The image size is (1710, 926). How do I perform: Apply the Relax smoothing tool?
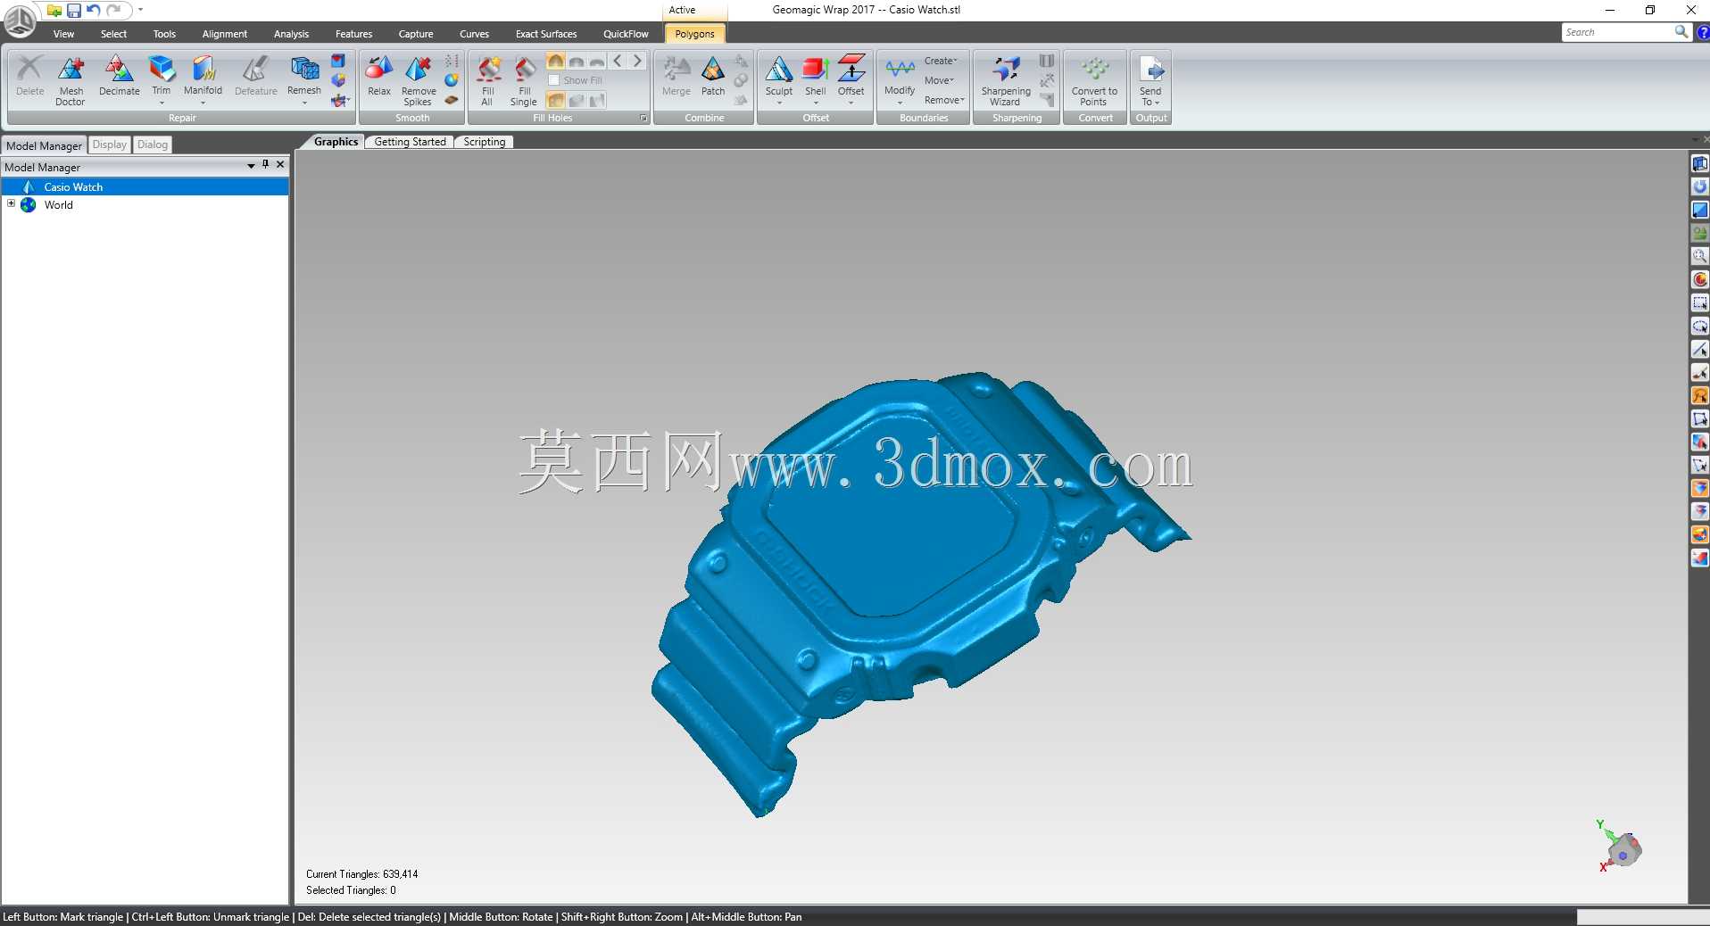click(x=379, y=77)
